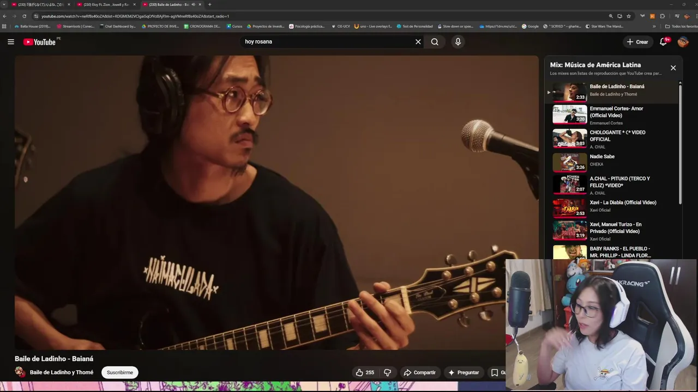Save video with the bookmark icon
This screenshot has height=392, width=698.
(495, 372)
